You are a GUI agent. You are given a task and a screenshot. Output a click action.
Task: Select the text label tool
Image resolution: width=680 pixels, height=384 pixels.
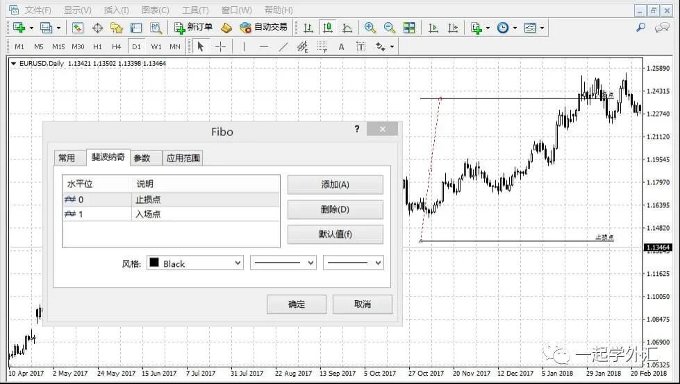(360, 46)
